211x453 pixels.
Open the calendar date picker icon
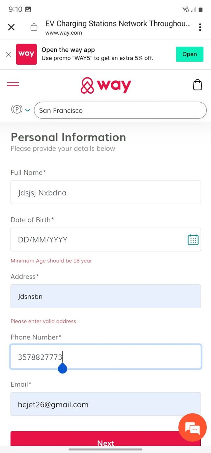193,240
